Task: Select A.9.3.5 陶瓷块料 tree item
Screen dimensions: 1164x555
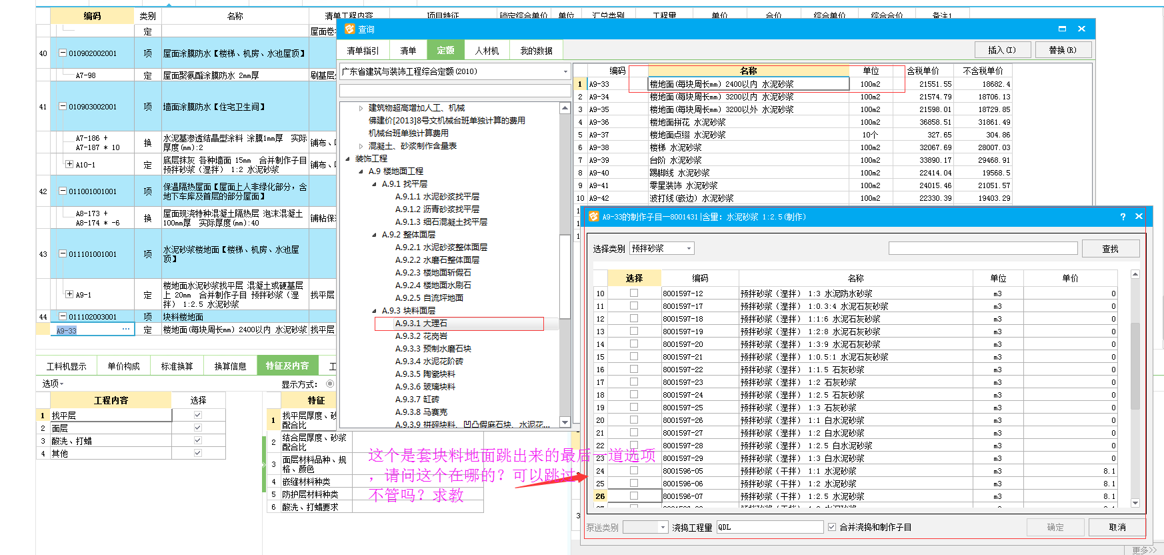Action: click(x=425, y=374)
